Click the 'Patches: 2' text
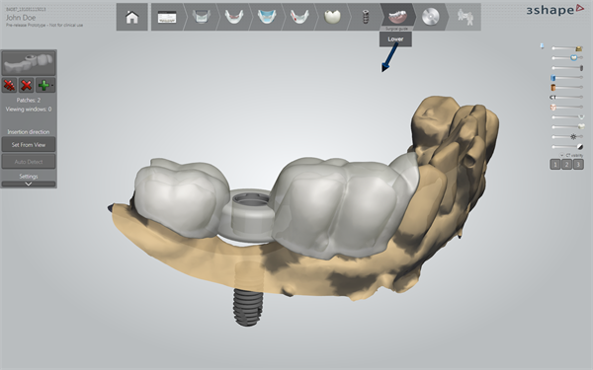 point(29,100)
